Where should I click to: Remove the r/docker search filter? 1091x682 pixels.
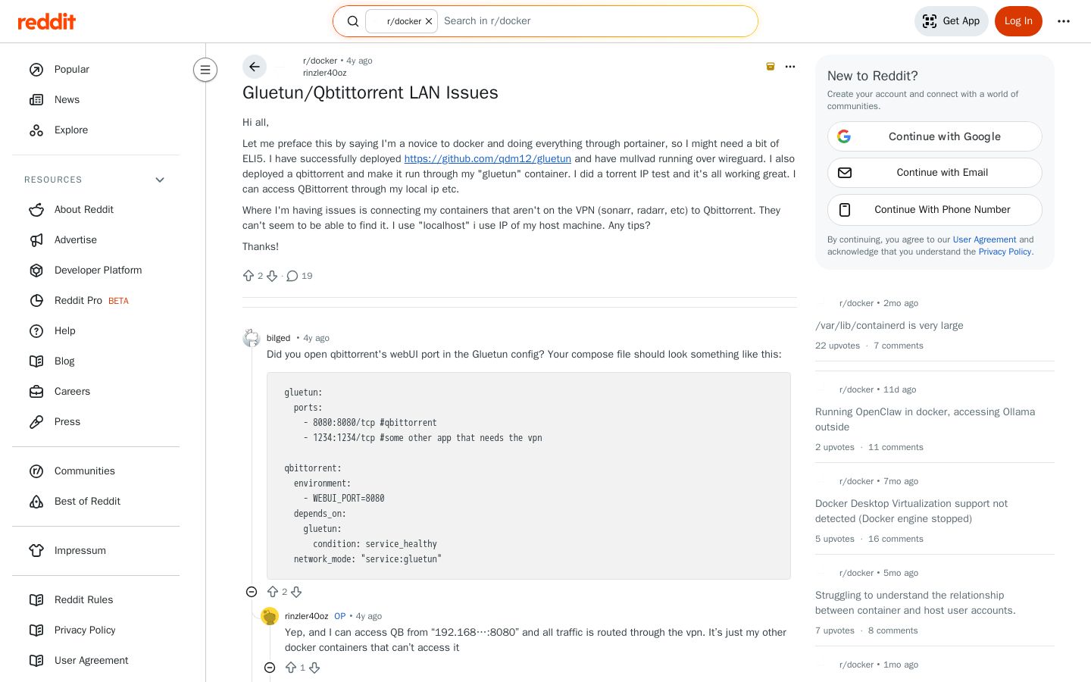point(429,21)
